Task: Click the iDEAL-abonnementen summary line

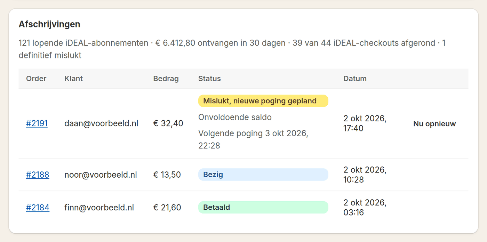Action: (x=232, y=49)
